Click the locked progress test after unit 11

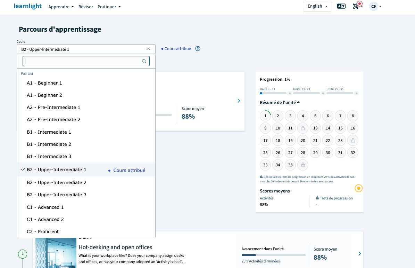tap(303, 128)
